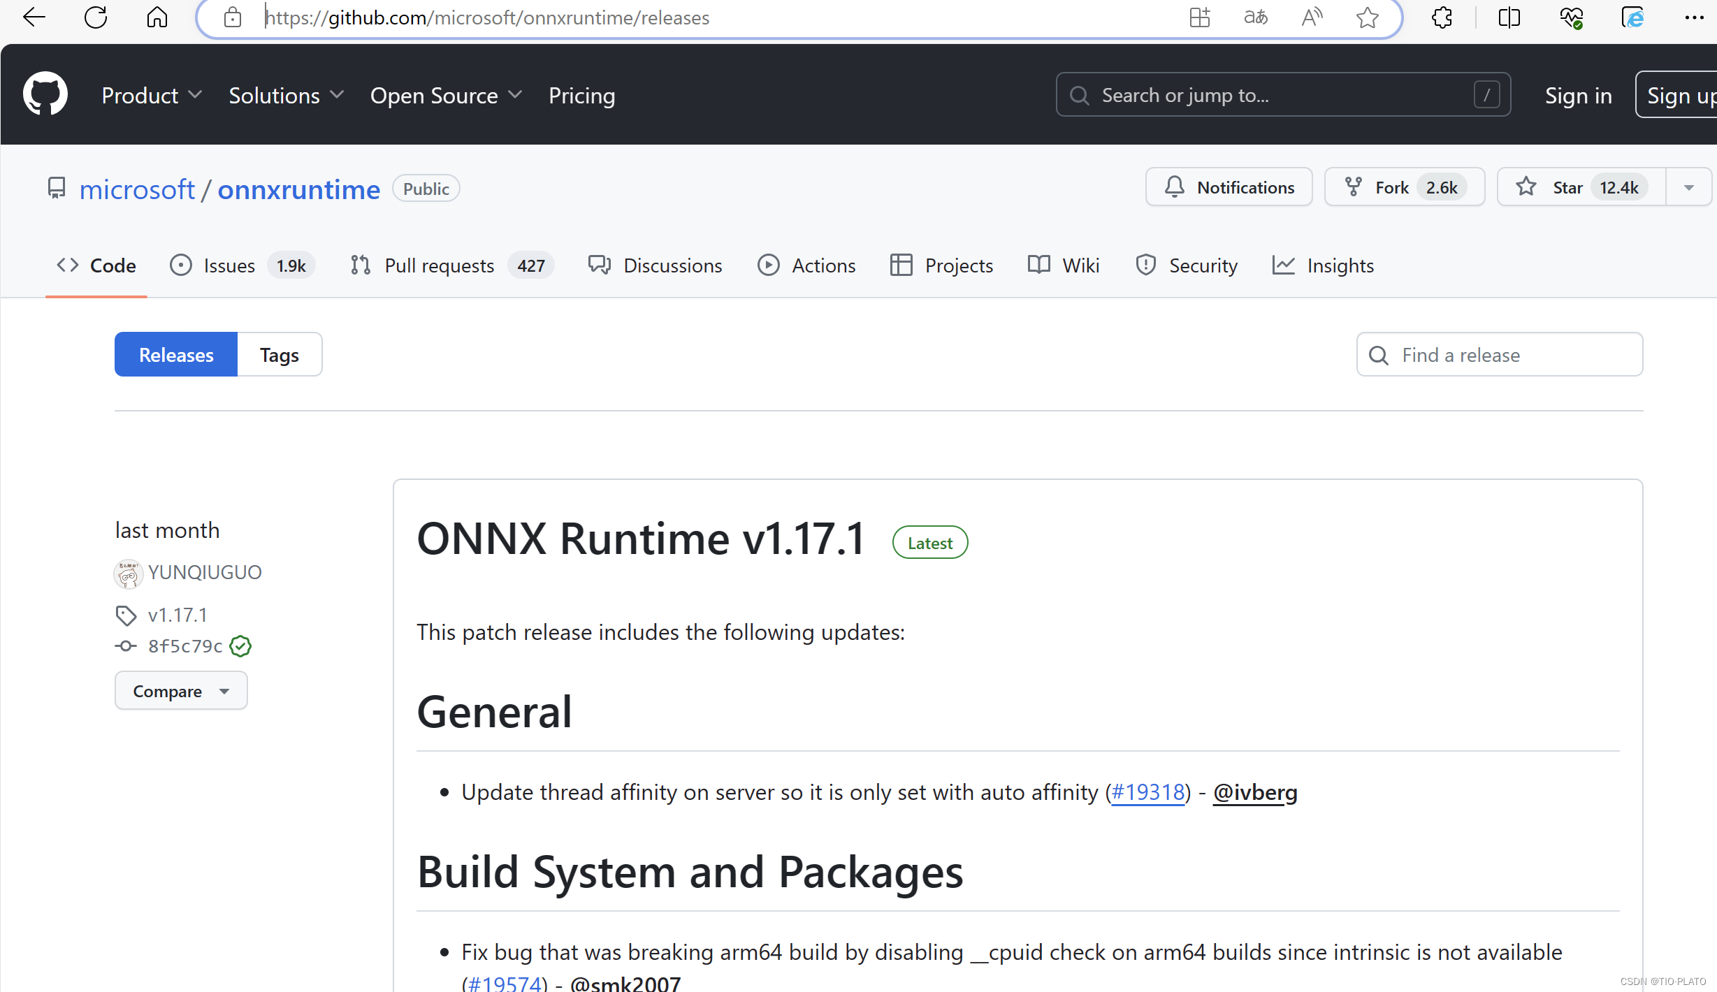The image size is (1717, 992).
Task: Open the Projects tab
Action: pos(941,265)
